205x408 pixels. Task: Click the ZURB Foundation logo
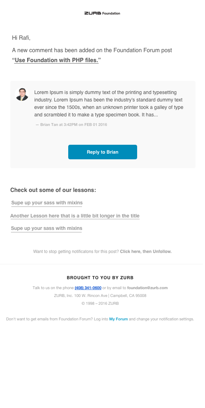click(102, 13)
